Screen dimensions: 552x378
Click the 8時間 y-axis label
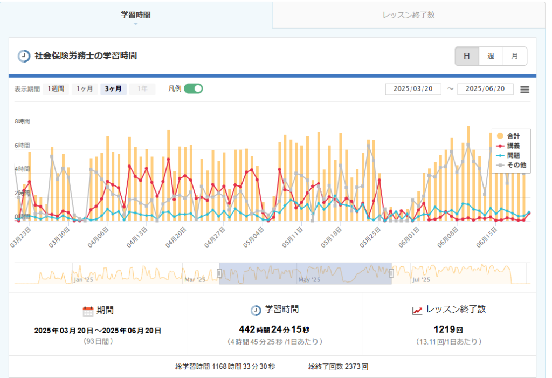(x=22, y=121)
